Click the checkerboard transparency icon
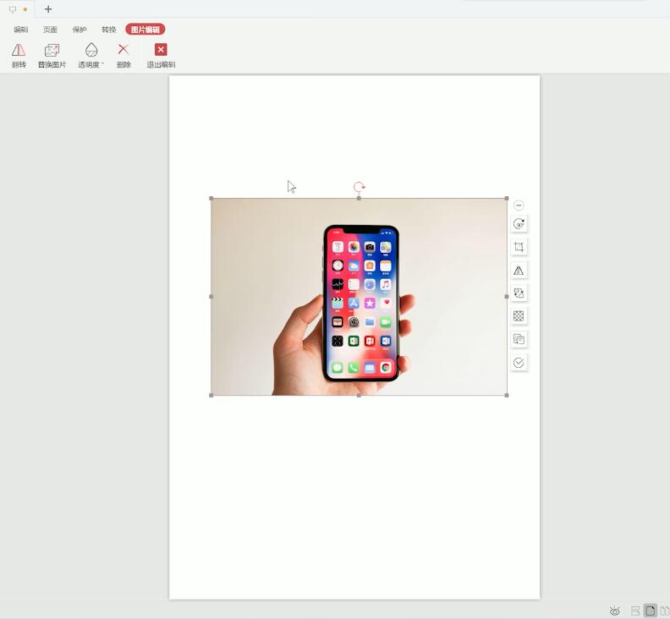This screenshot has height=619, width=670. (519, 316)
